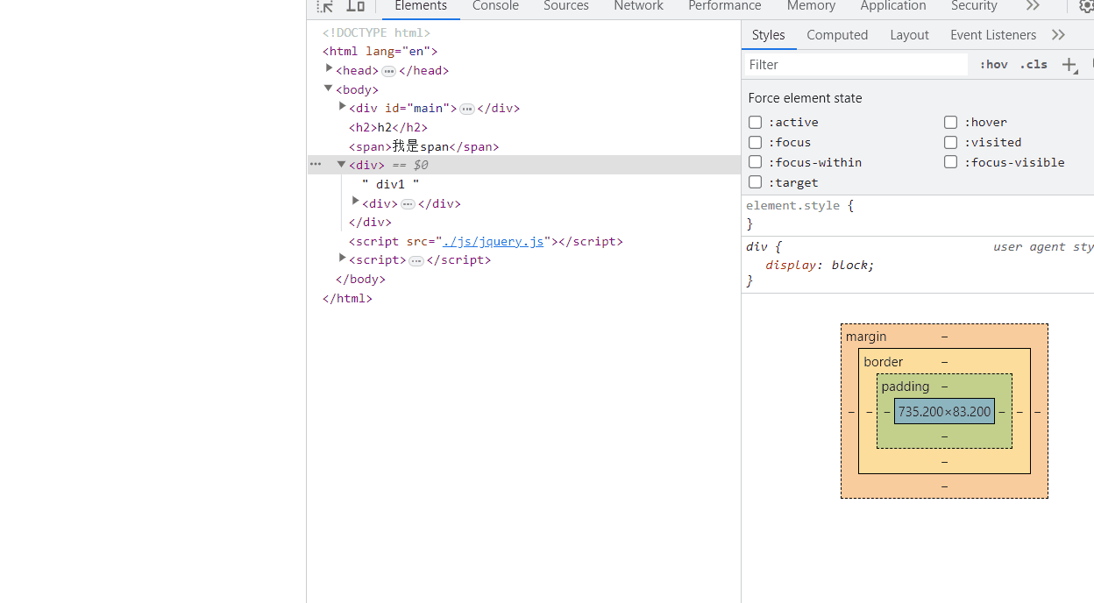Screen dimensions: 1094x603
Task: Toggle the device toolbar icon
Action: point(355,6)
